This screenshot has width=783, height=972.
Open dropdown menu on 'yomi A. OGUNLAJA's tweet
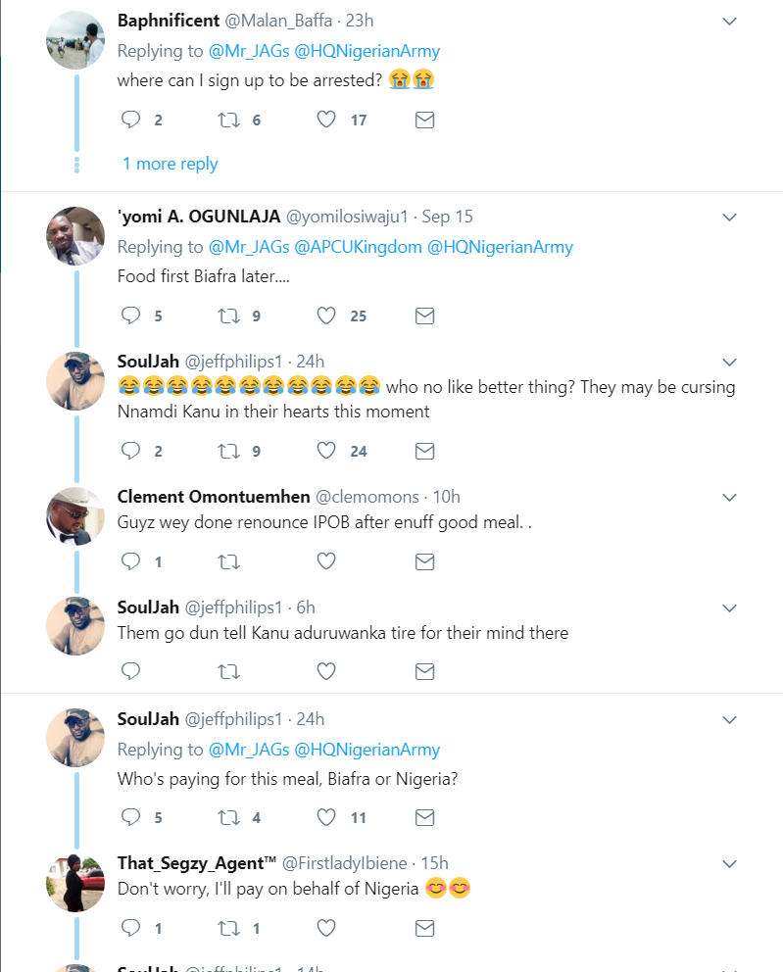click(x=729, y=217)
